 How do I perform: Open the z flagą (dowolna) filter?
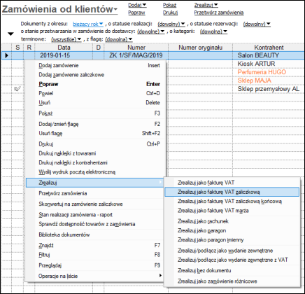tap(119, 39)
